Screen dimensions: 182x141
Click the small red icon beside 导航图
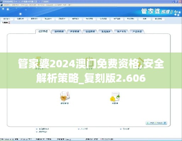point(9,23)
